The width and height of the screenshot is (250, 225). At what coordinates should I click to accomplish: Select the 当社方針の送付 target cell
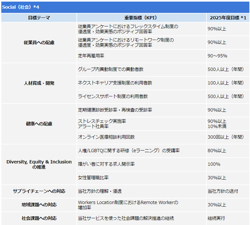coord(222,191)
